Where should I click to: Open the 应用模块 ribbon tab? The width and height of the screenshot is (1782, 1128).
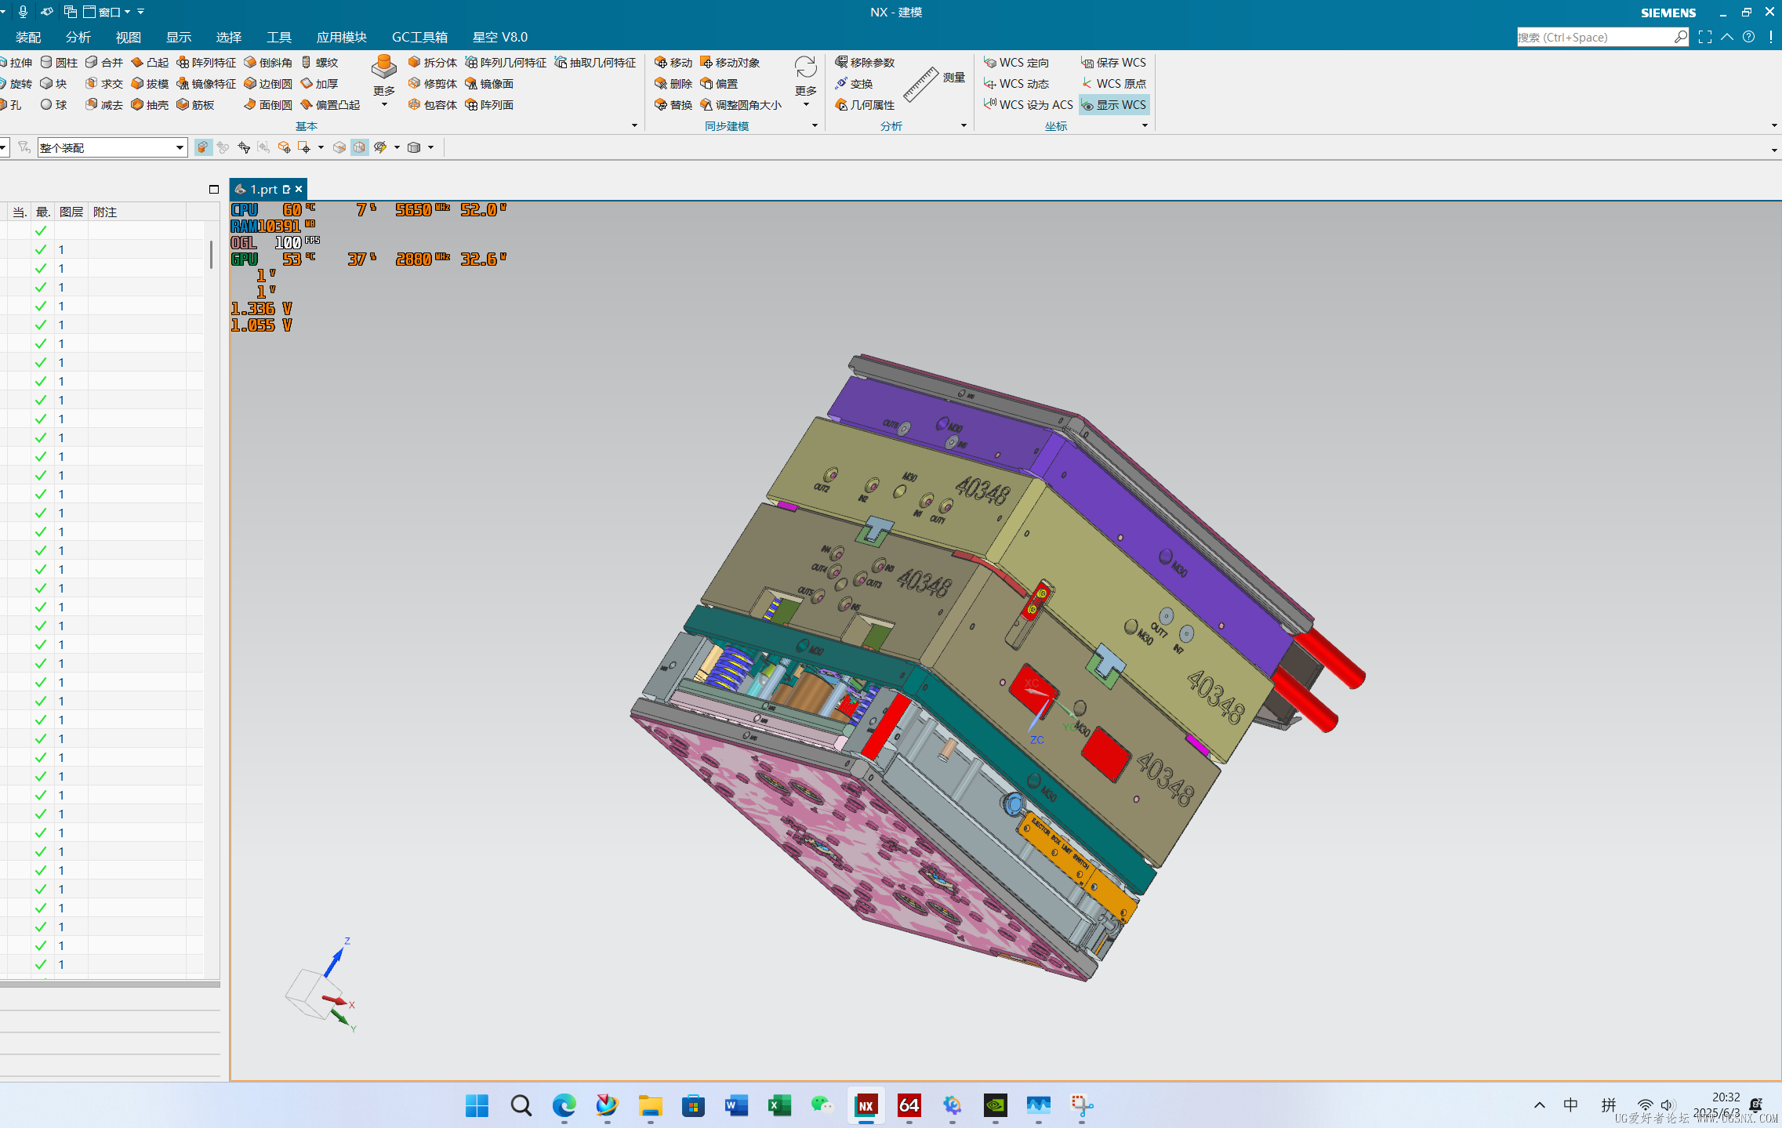click(342, 37)
